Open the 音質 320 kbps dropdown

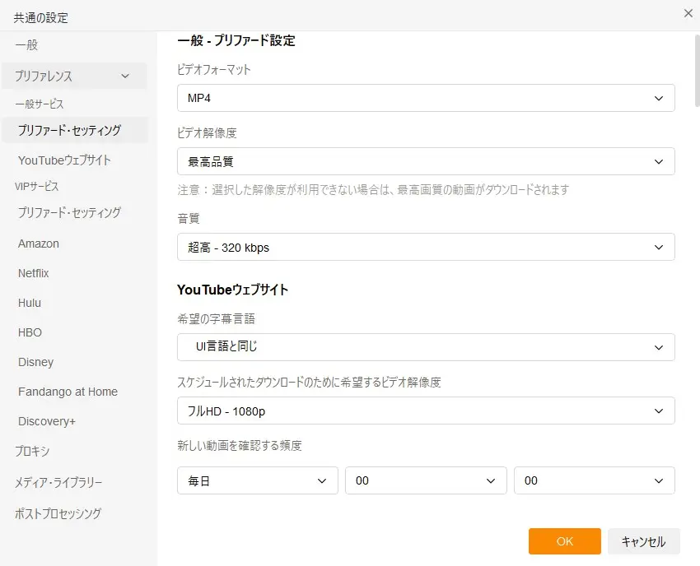426,247
